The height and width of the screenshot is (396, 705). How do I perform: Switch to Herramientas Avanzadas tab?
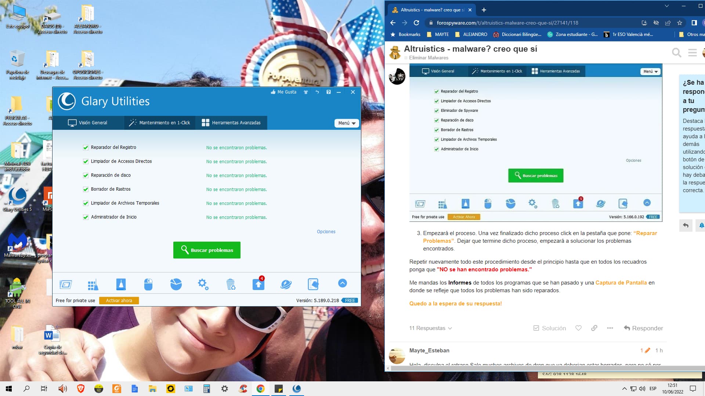[x=231, y=123]
